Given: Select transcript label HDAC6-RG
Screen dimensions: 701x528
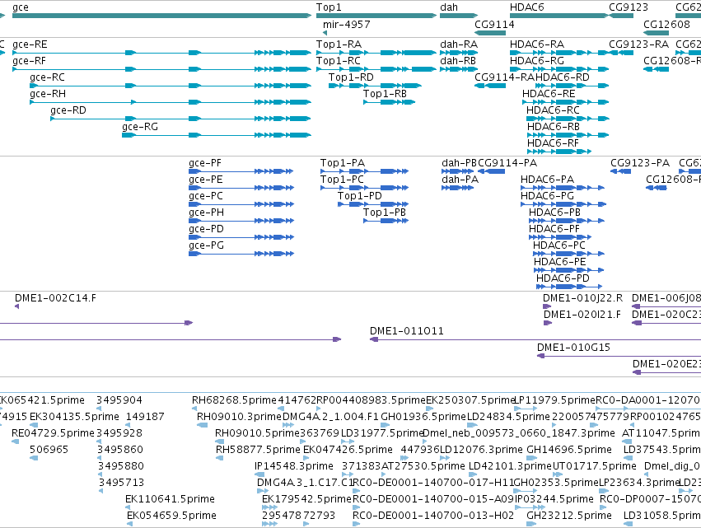Looking at the screenshot, I should (x=537, y=61).
